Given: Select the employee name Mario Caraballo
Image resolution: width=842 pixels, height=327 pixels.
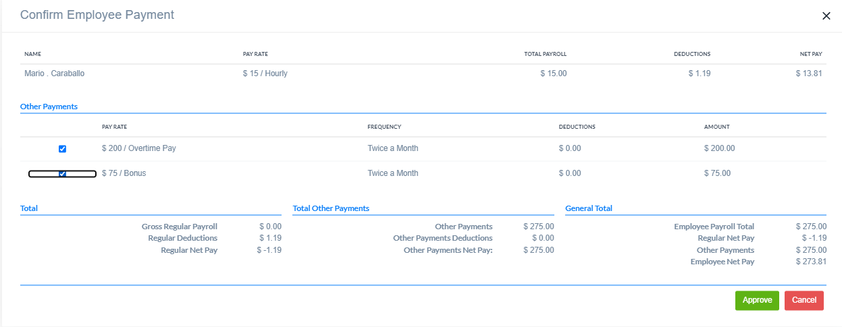Looking at the screenshot, I should [54, 73].
